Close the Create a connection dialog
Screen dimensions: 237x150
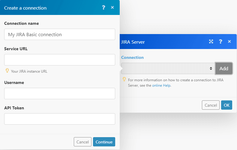[x=112, y=7]
